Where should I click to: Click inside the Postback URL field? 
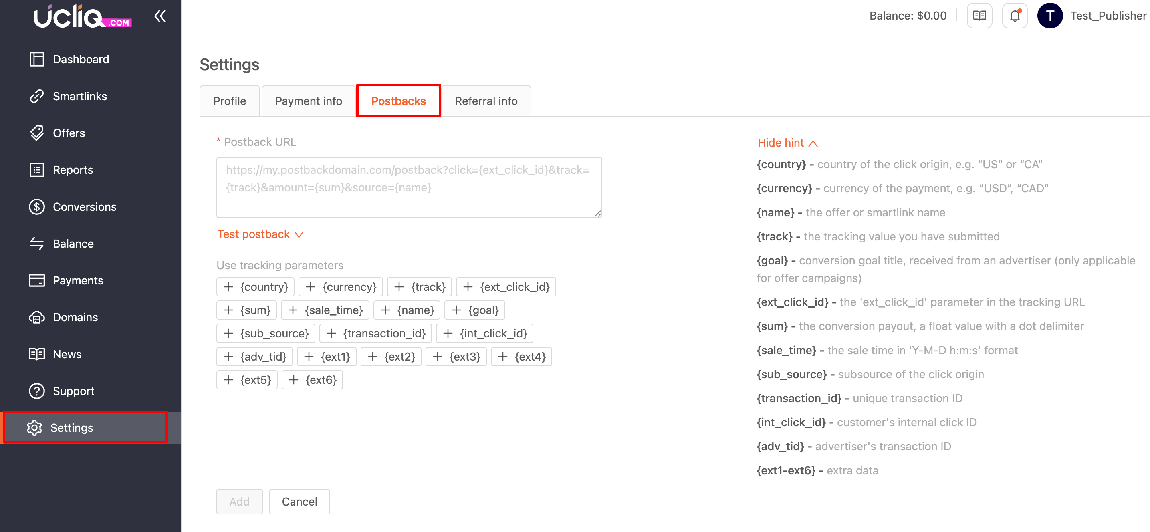408,187
